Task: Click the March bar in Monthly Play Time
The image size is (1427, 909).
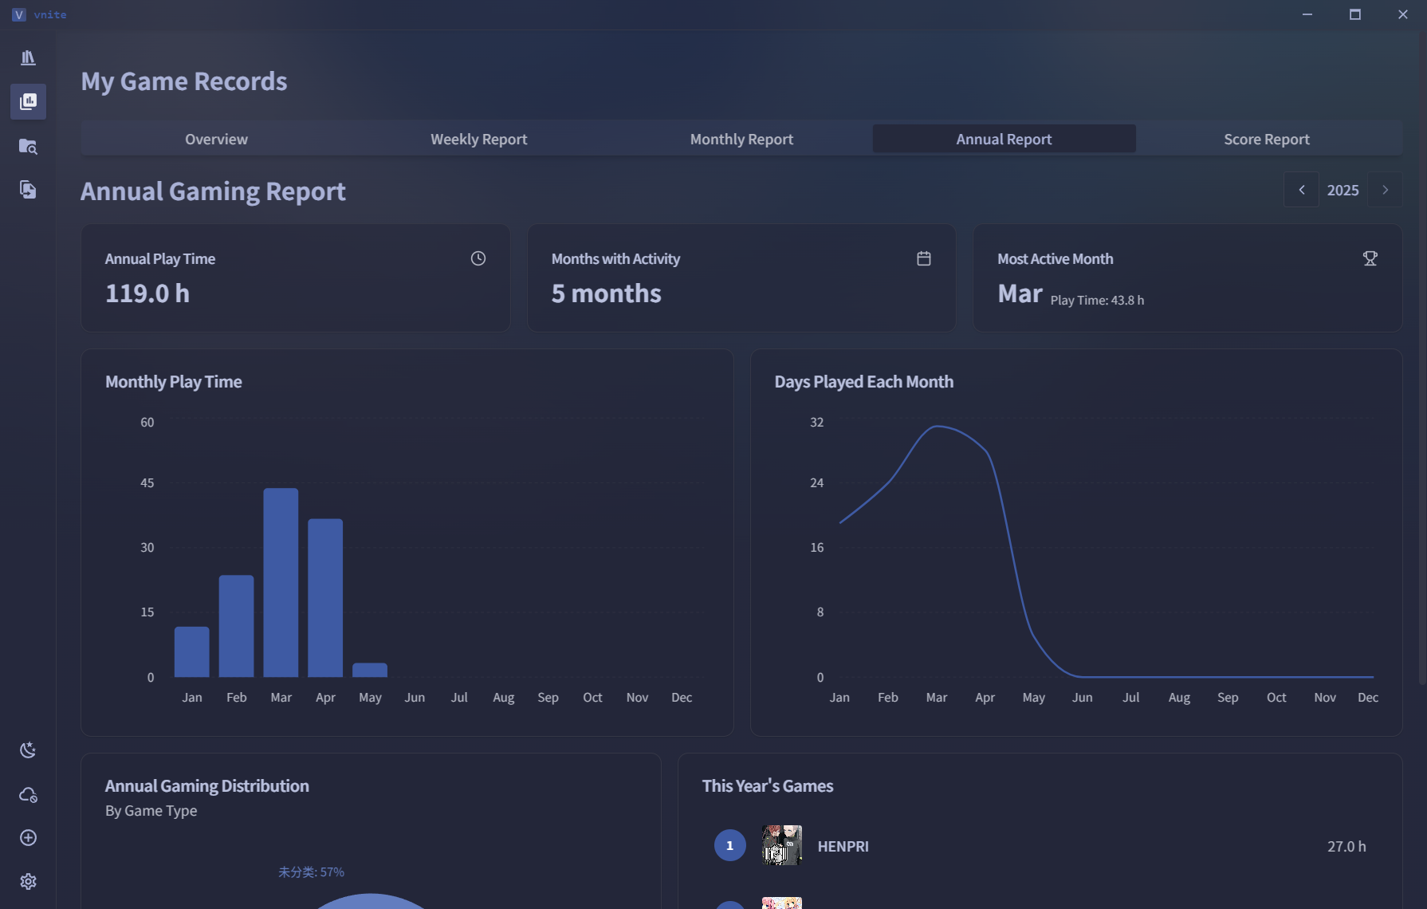Action: (281, 583)
